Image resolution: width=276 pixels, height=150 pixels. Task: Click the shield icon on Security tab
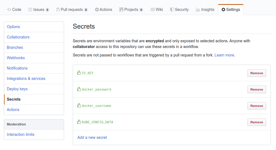coord(172,10)
